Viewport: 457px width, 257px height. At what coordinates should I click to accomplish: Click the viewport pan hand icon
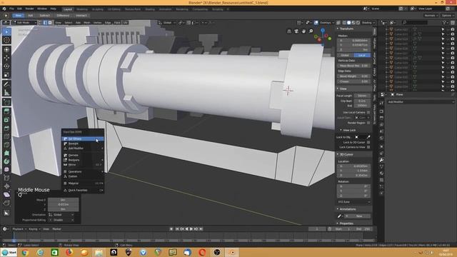[x=303, y=31]
